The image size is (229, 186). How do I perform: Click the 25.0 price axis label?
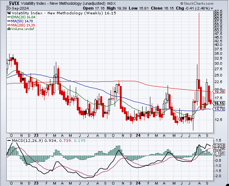tap(218, 75)
